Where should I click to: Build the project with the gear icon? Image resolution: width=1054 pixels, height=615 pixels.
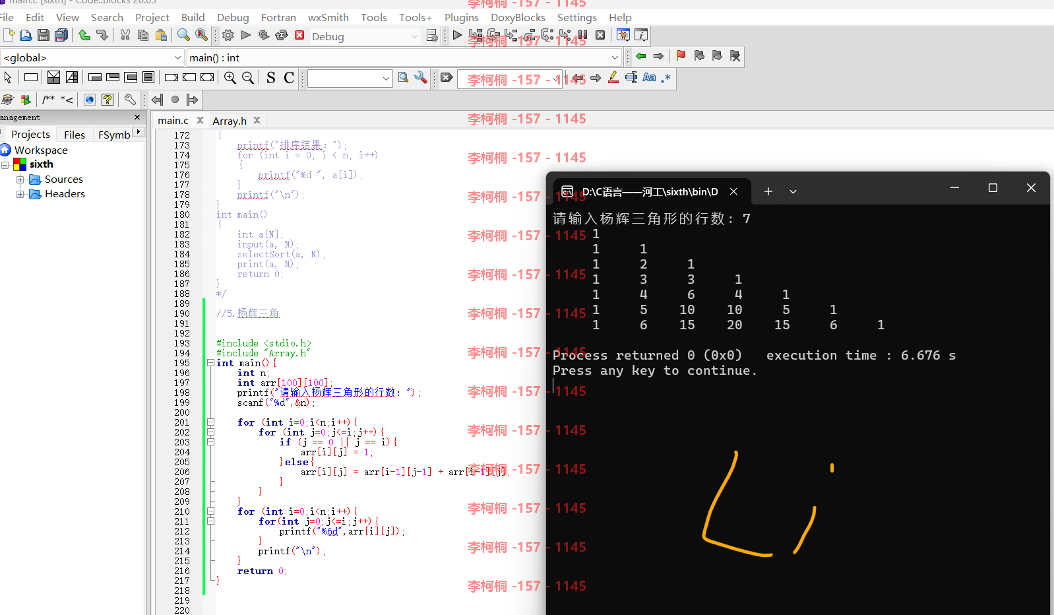coord(228,35)
